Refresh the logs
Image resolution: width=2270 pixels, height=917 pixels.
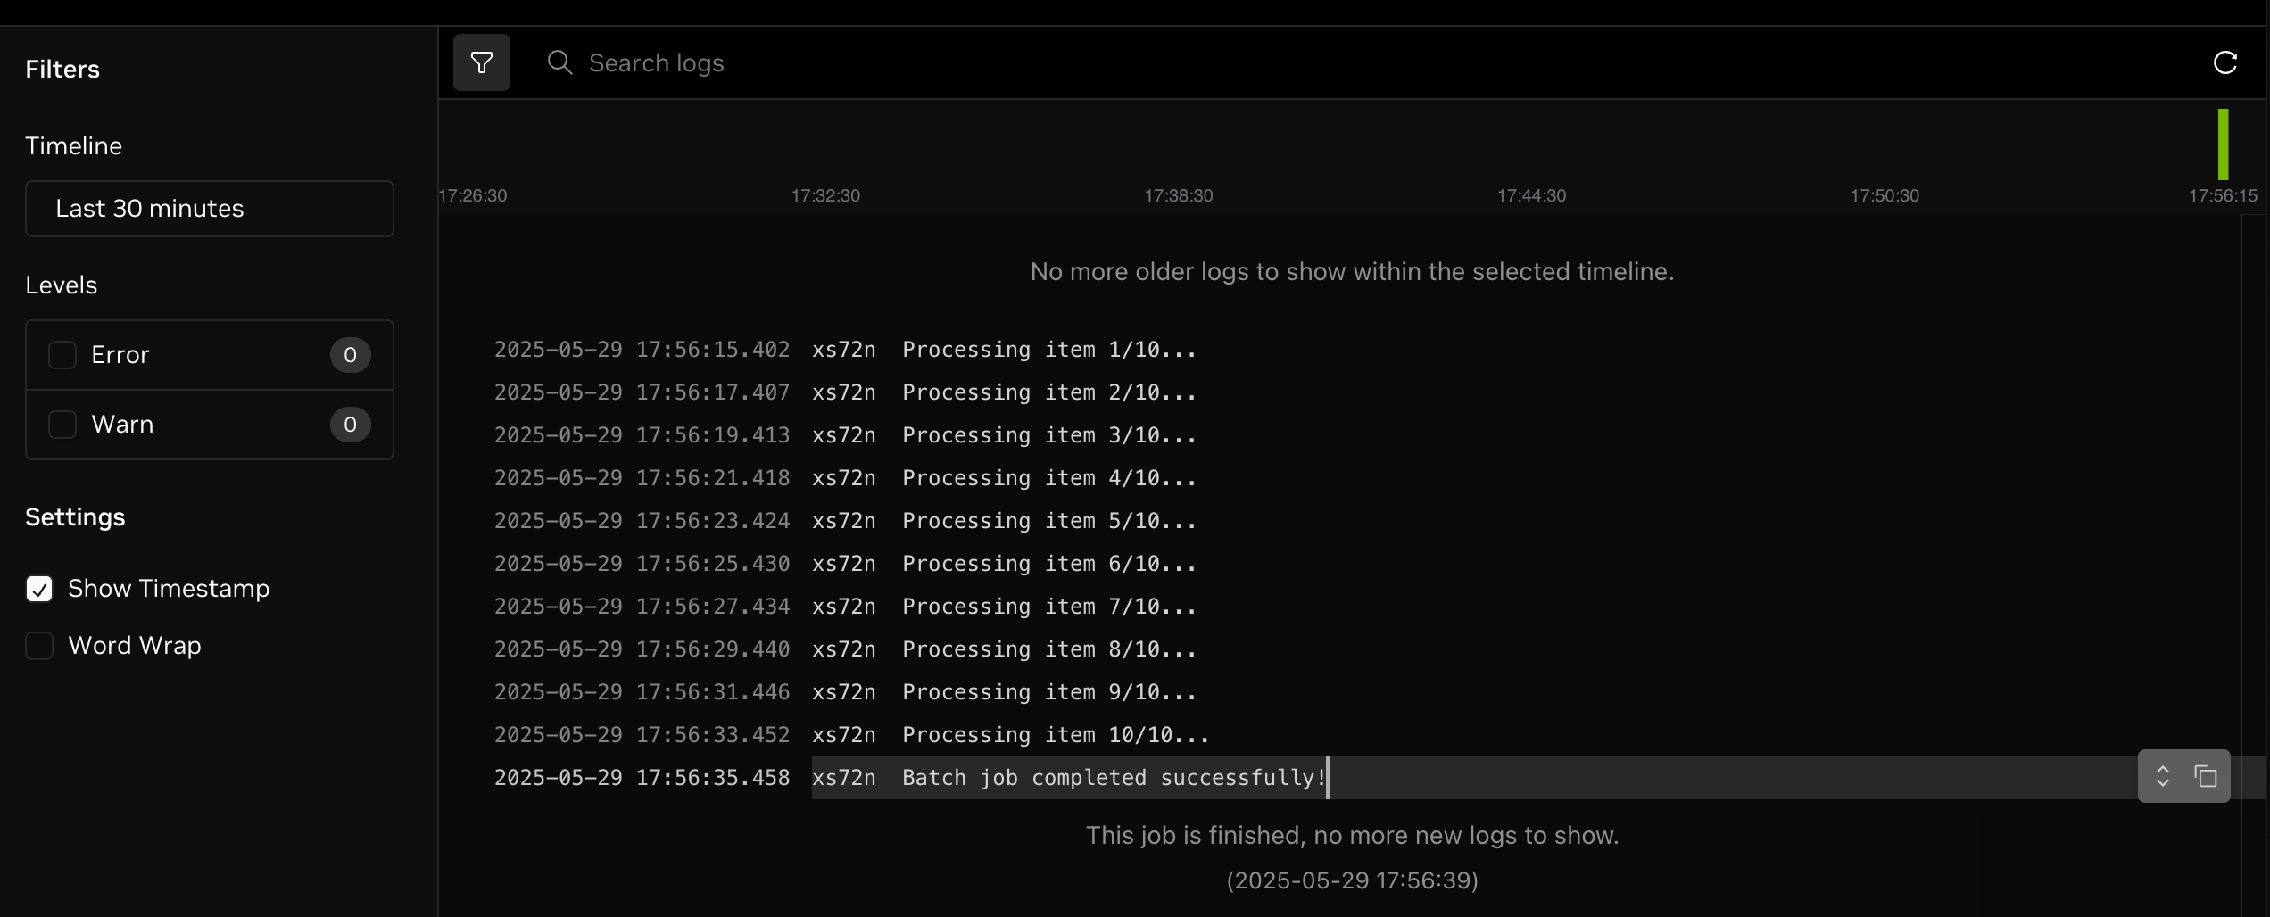[2224, 62]
